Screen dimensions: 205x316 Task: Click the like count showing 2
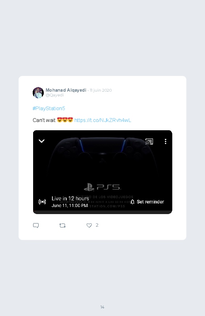pyautogui.click(x=97, y=225)
